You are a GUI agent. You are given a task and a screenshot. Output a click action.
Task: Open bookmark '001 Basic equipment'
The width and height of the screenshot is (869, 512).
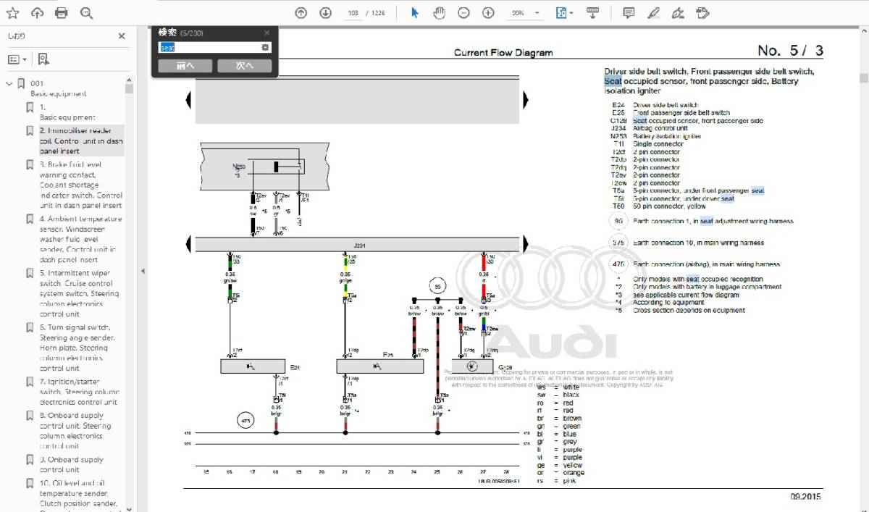coord(58,88)
